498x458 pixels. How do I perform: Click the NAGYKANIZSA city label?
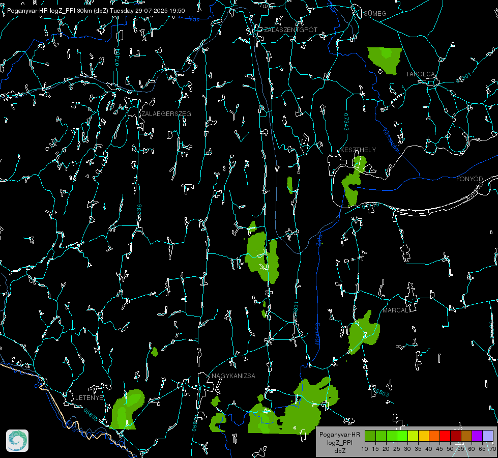click(x=233, y=376)
